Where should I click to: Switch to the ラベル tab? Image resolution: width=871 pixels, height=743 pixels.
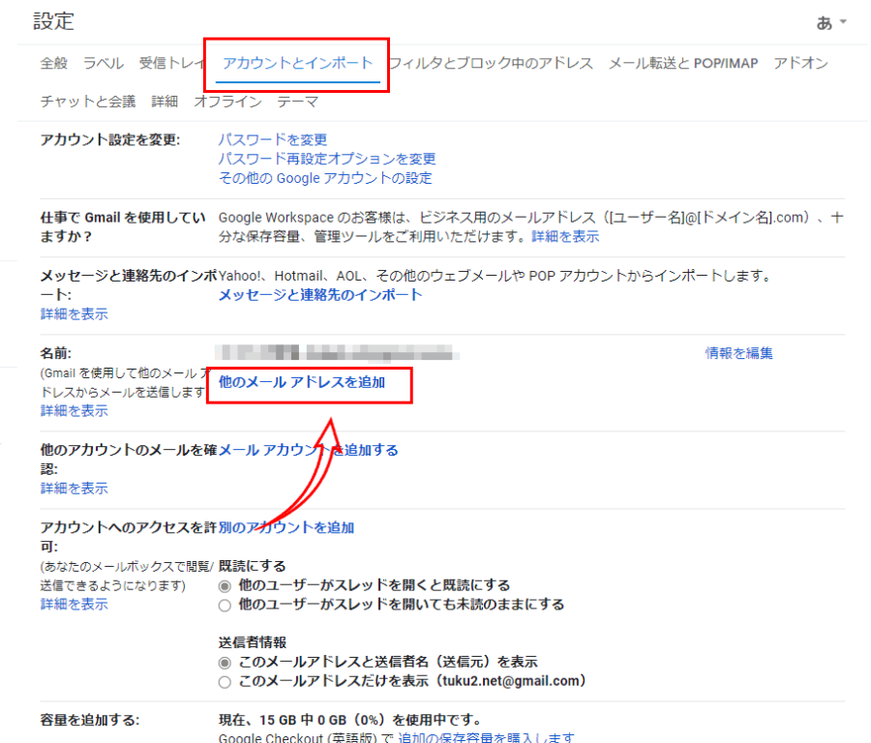click(x=104, y=63)
